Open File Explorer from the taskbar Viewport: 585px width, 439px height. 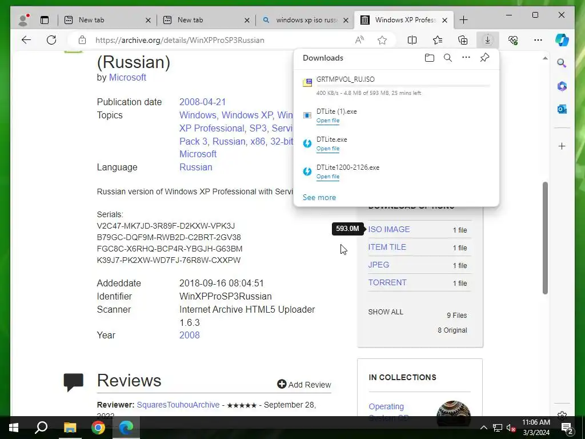point(70,428)
